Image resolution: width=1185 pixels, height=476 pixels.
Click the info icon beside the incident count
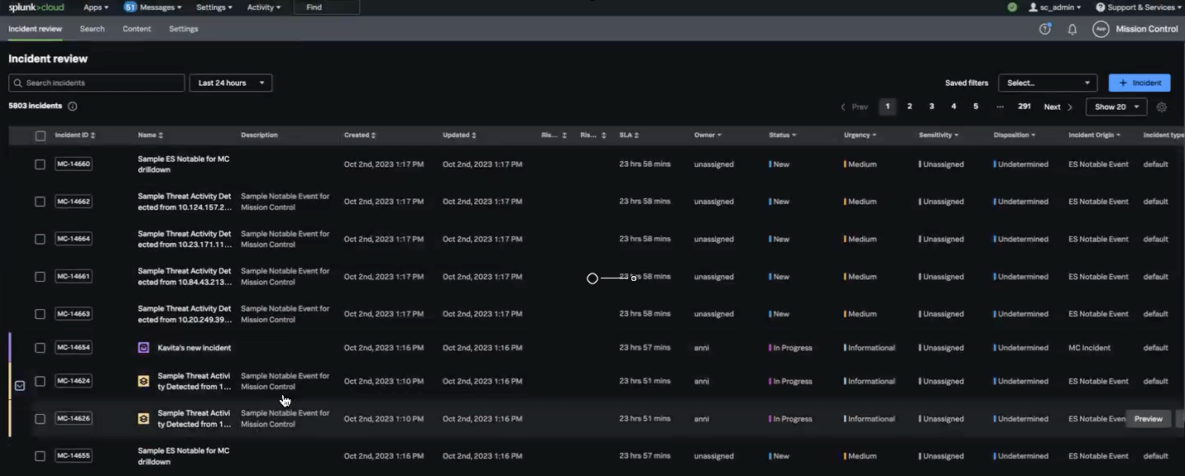pos(72,106)
